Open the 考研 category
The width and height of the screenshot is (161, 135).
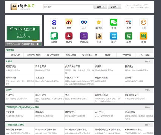click(67, 95)
